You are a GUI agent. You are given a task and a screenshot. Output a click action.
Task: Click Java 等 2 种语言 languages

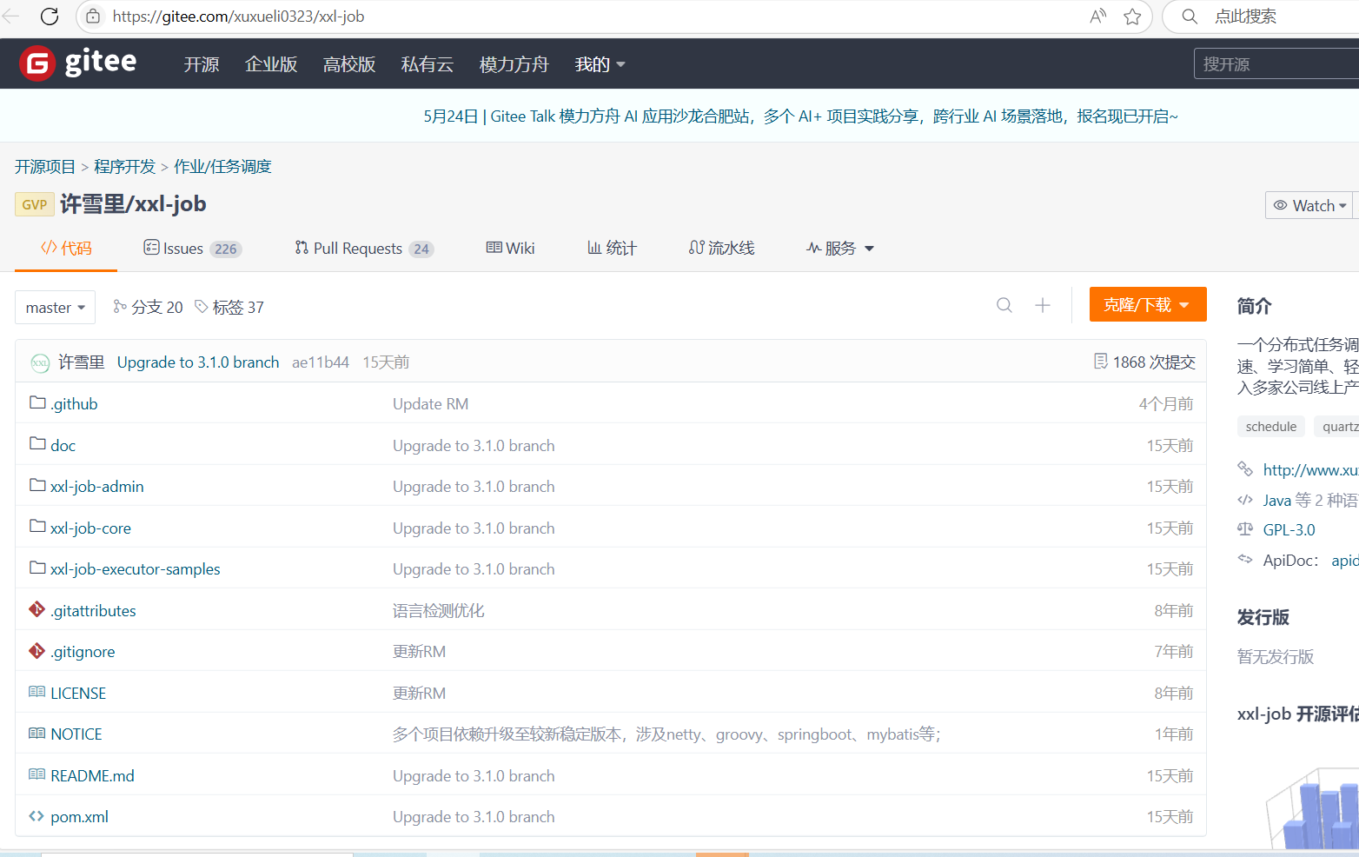point(1310,500)
